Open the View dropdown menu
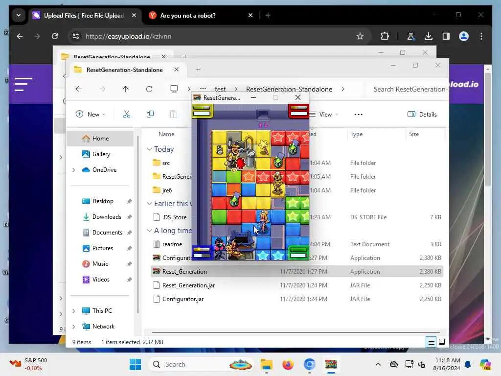This screenshot has width=501, height=376. coord(324,115)
